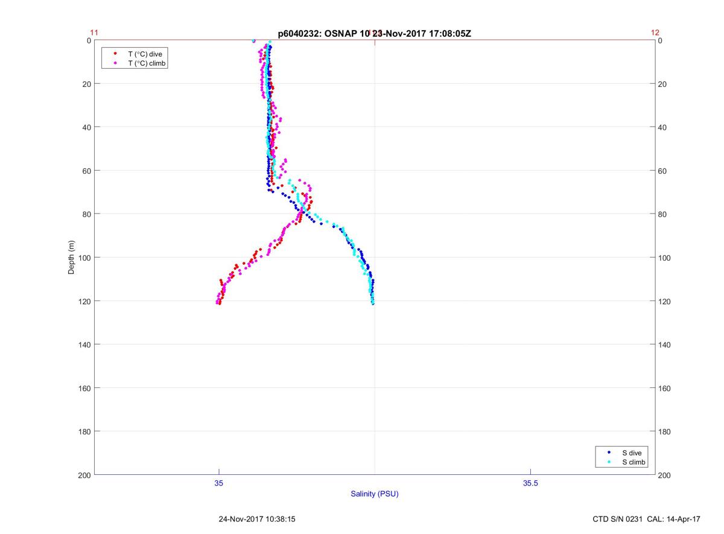Click the 'Salinity (PSU)' axis label
724x534 pixels.
click(375, 494)
